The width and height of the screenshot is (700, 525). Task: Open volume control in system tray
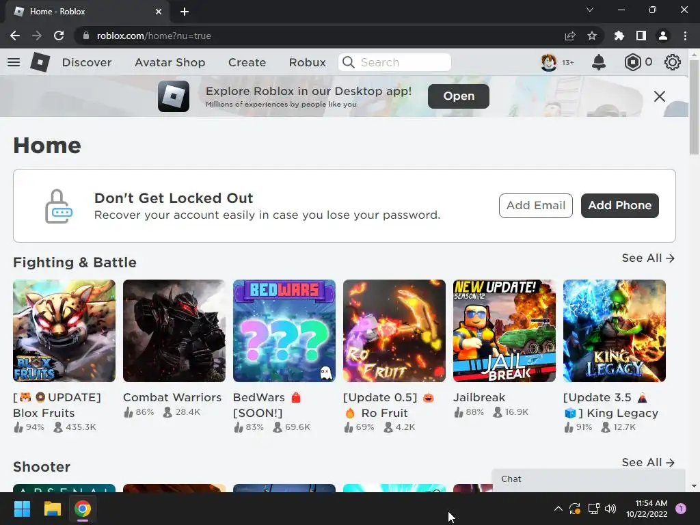(x=610, y=509)
